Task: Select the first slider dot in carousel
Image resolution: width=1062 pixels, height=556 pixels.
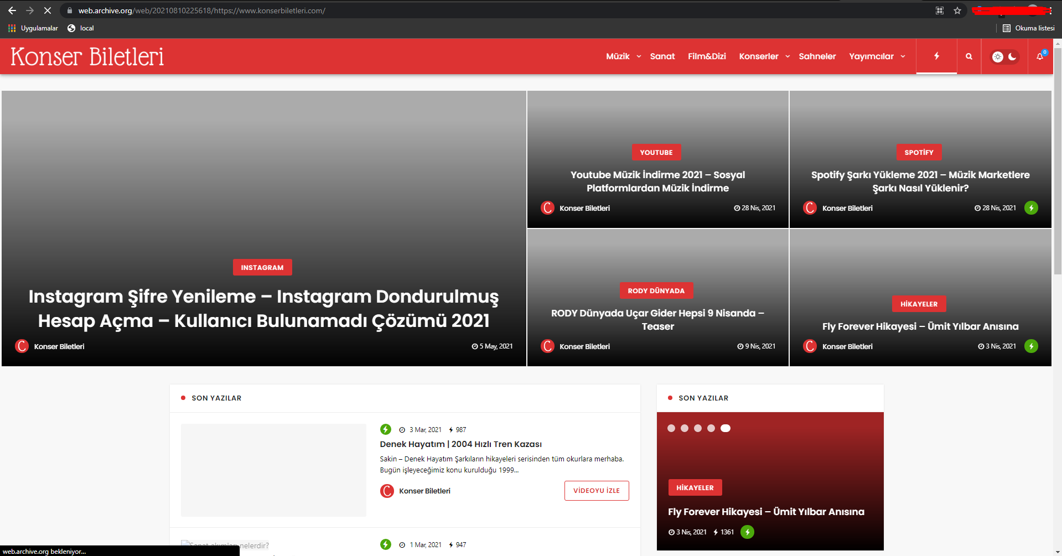Action: pos(671,428)
